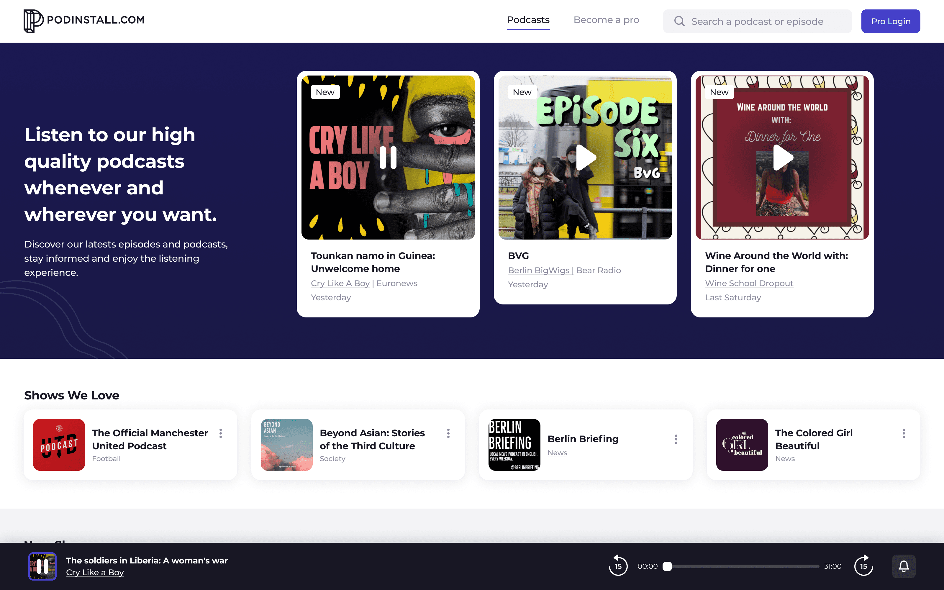Open more options for Beyond Asian show
The width and height of the screenshot is (944, 590).
(x=449, y=433)
